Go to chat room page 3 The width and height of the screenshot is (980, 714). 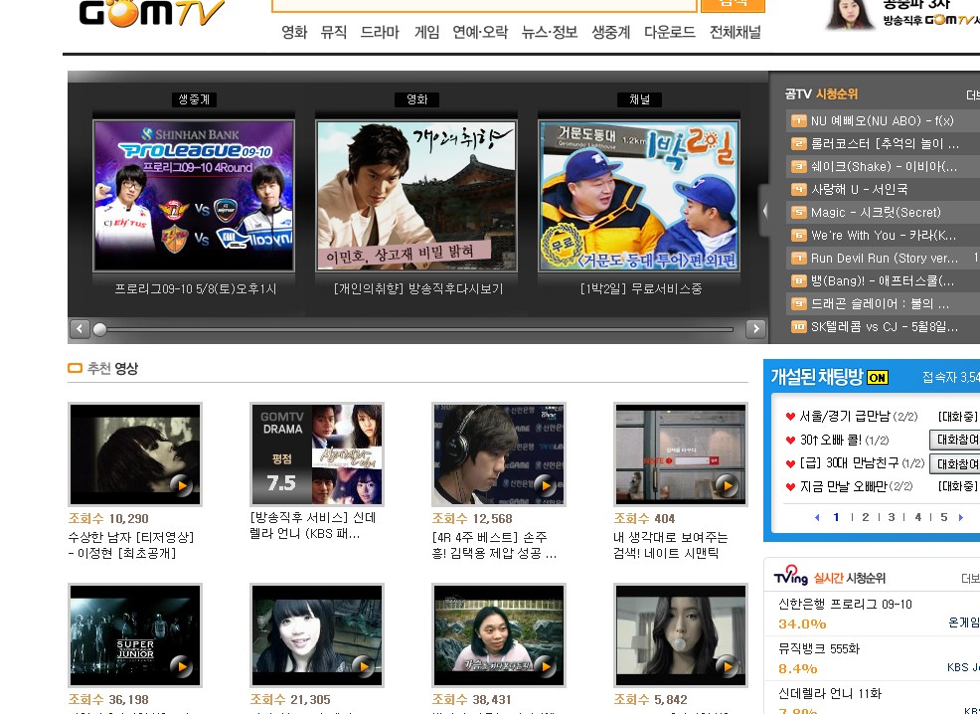[892, 517]
